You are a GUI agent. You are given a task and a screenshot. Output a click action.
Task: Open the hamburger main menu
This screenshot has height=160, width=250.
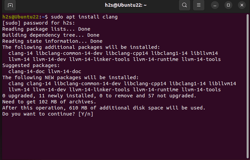[199, 5]
